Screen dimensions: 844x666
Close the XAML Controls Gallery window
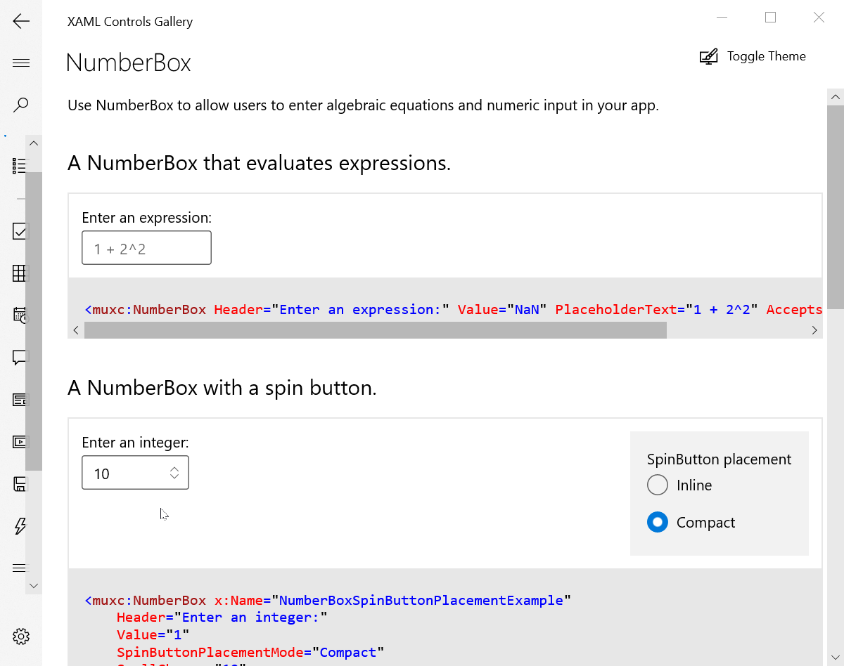[x=819, y=18]
